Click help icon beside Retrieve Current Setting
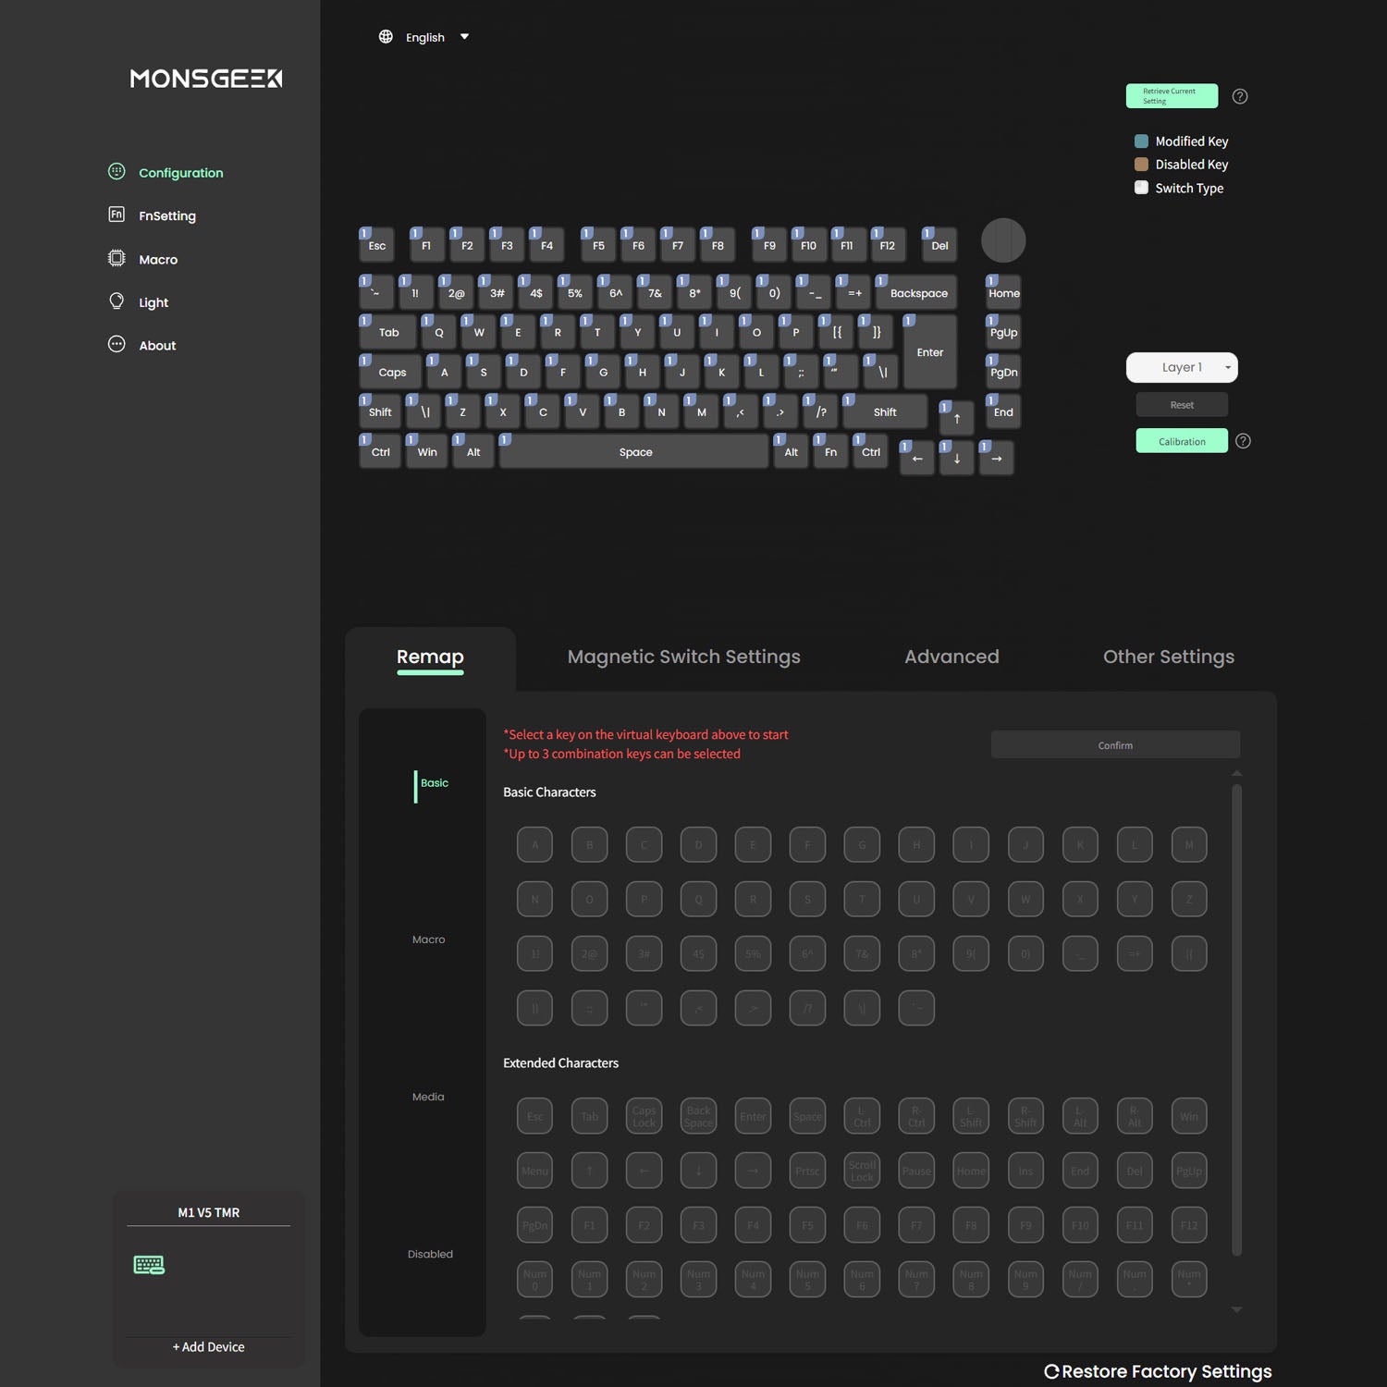 tap(1240, 96)
